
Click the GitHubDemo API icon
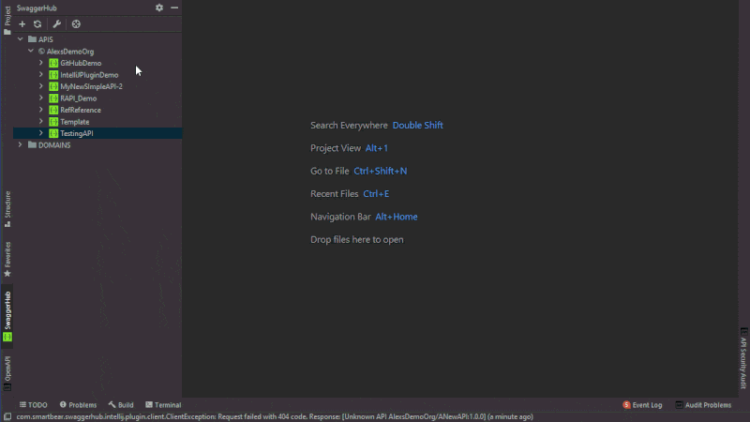[x=53, y=63]
